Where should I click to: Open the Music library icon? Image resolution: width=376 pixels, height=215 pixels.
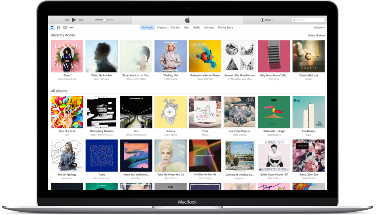pos(52,27)
